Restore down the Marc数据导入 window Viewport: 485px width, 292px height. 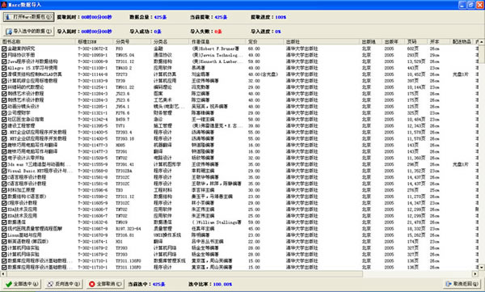click(470, 5)
